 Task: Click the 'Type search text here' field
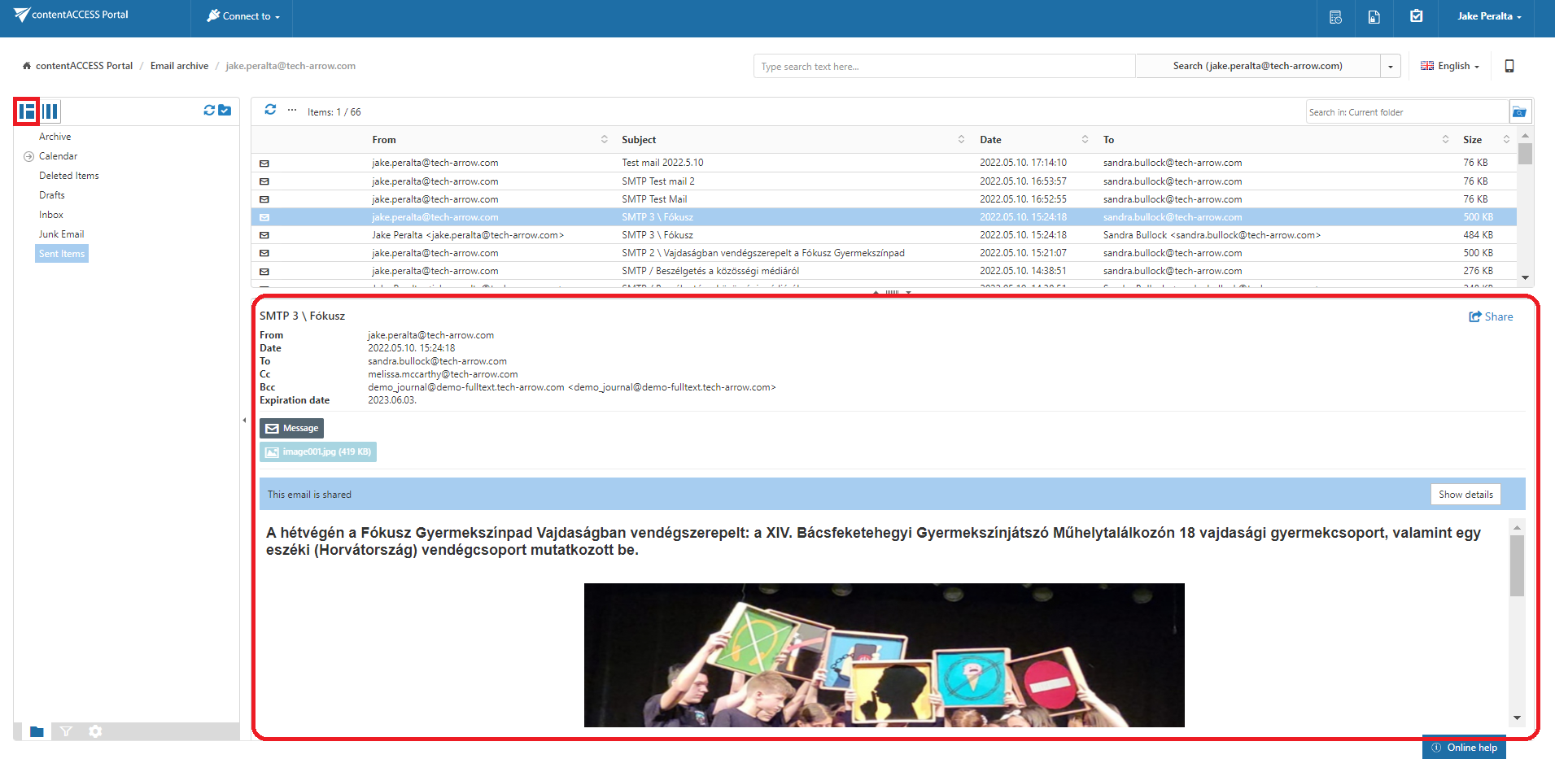(x=943, y=67)
